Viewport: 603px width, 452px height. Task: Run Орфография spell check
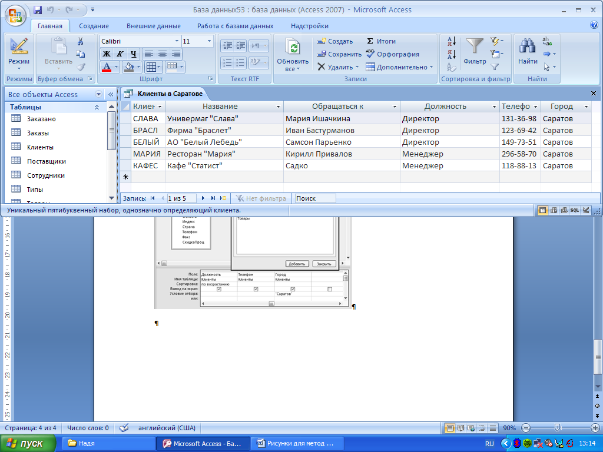(392, 54)
